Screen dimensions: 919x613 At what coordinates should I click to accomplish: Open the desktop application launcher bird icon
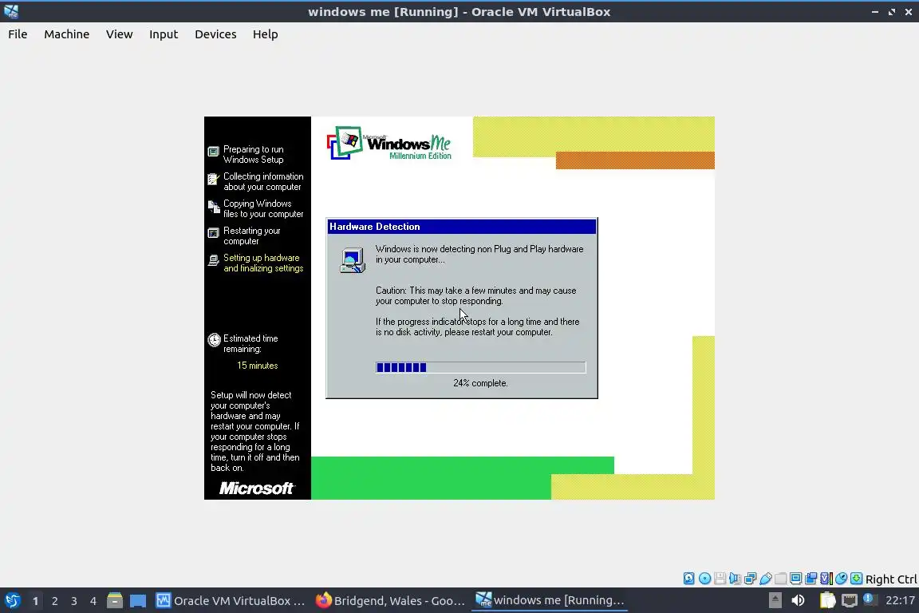click(12, 601)
